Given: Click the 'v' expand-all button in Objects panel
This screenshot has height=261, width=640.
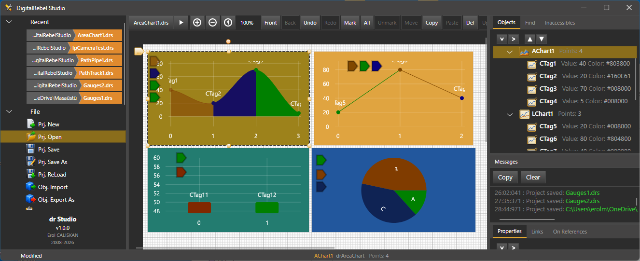Looking at the screenshot, I should point(502,39).
